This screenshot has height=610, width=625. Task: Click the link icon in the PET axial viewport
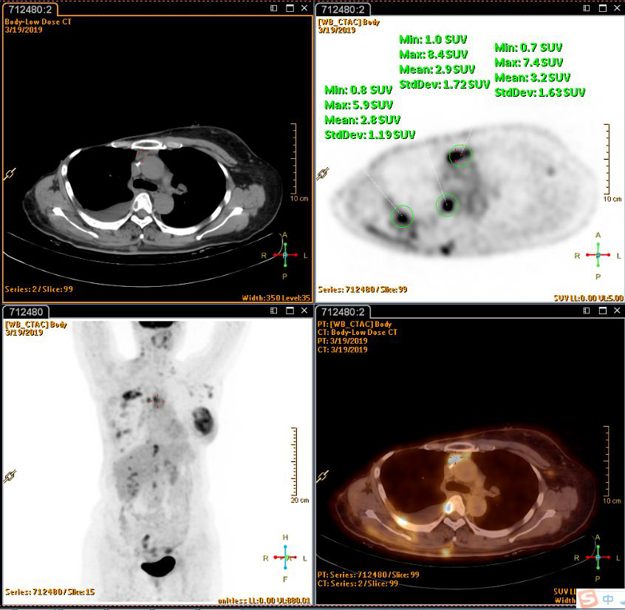point(323,174)
